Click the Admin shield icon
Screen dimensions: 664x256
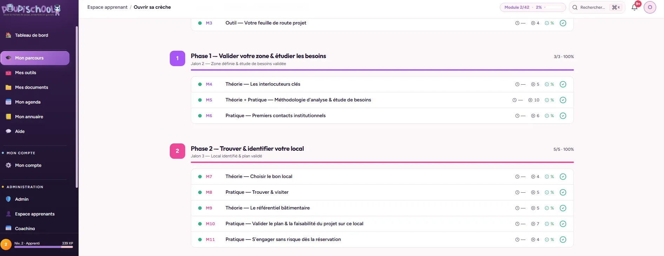pyautogui.click(x=8, y=199)
